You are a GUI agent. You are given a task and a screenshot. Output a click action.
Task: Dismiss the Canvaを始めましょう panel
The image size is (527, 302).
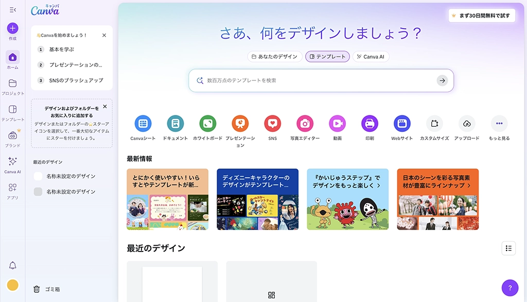coord(104,35)
